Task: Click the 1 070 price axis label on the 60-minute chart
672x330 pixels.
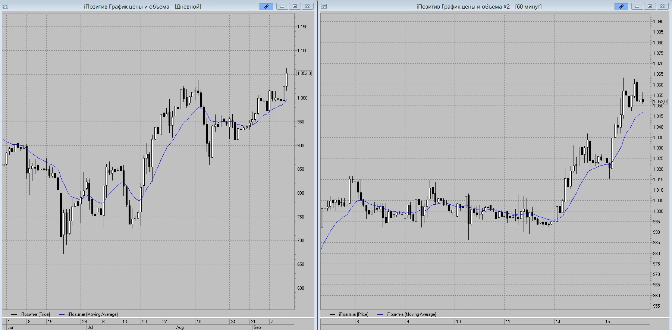Action: (658, 64)
